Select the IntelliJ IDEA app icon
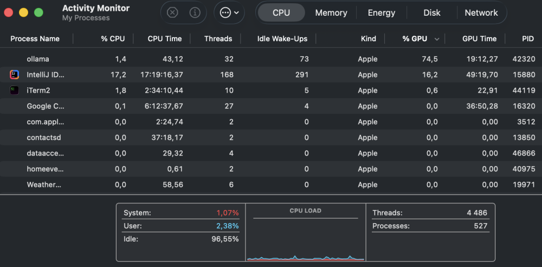Image resolution: width=542 pixels, height=267 pixels. pos(14,75)
